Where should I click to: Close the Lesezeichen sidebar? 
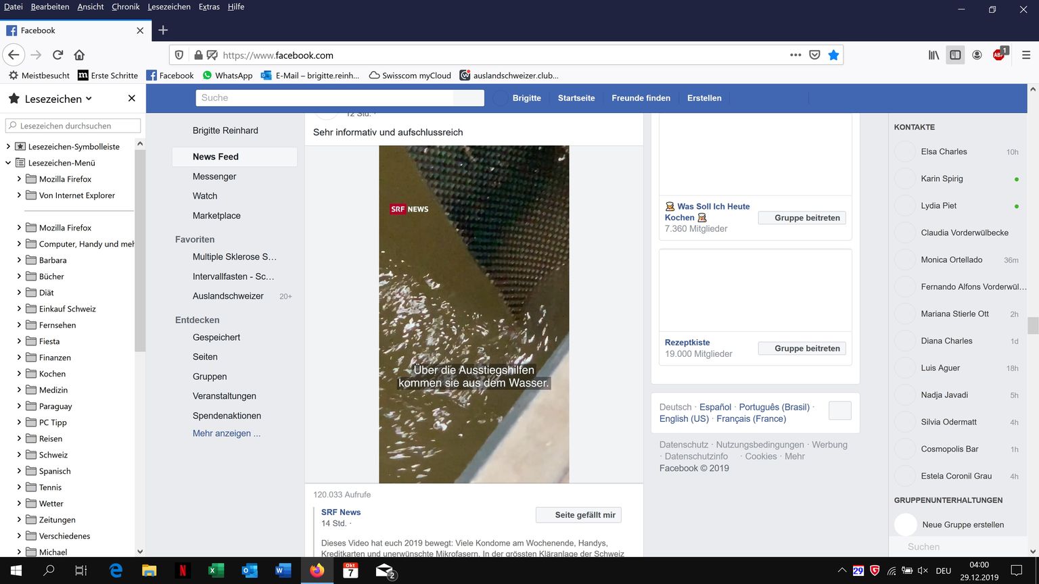pos(131,99)
